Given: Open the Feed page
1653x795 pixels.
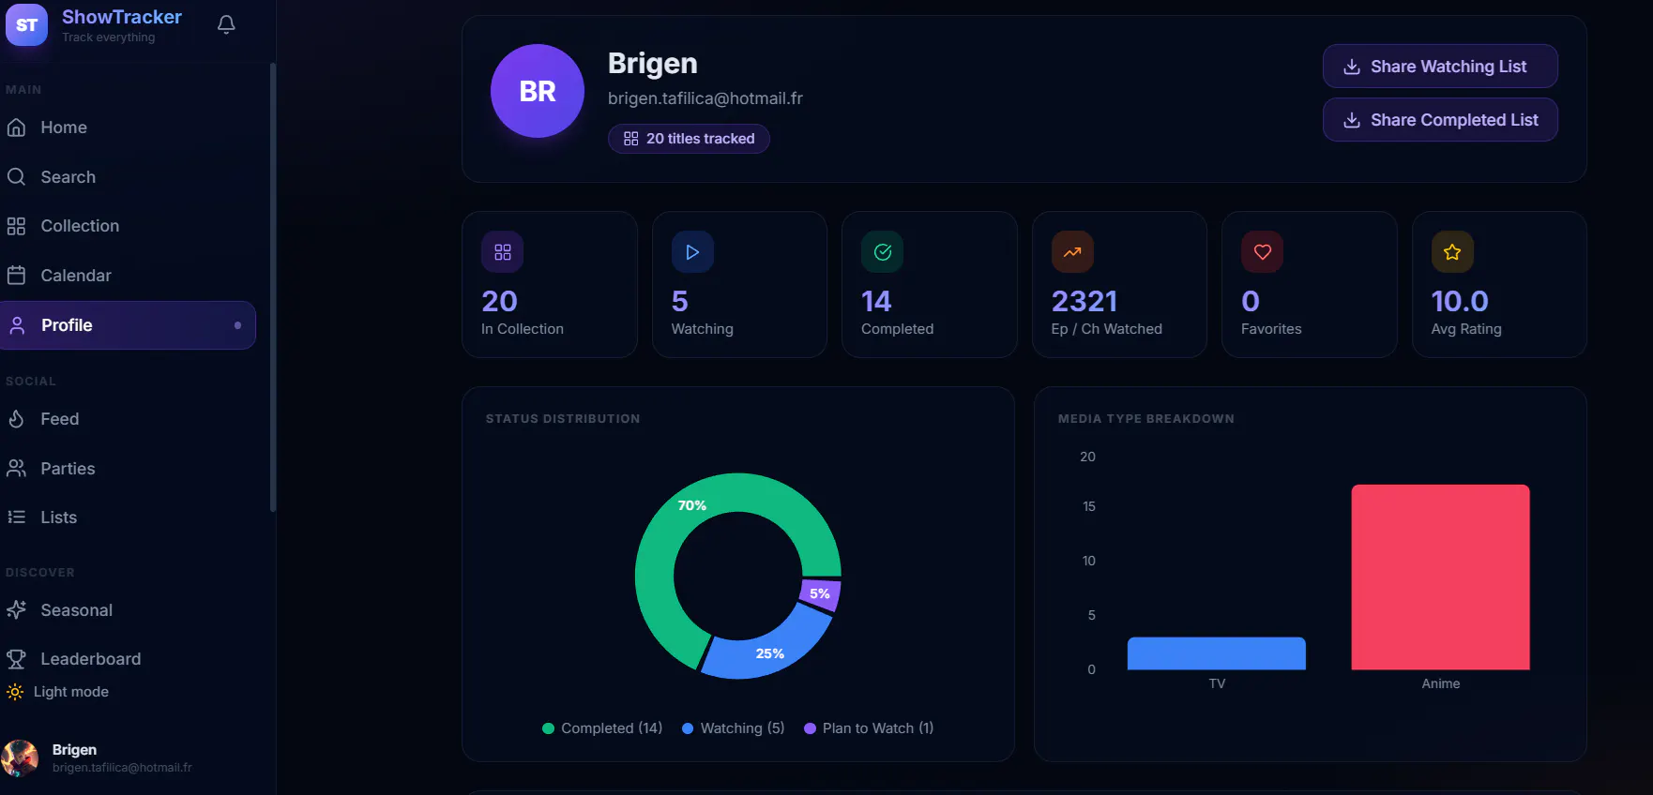Looking at the screenshot, I should pos(128,419).
